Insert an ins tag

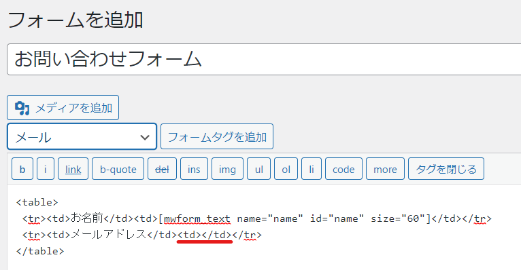coord(194,169)
